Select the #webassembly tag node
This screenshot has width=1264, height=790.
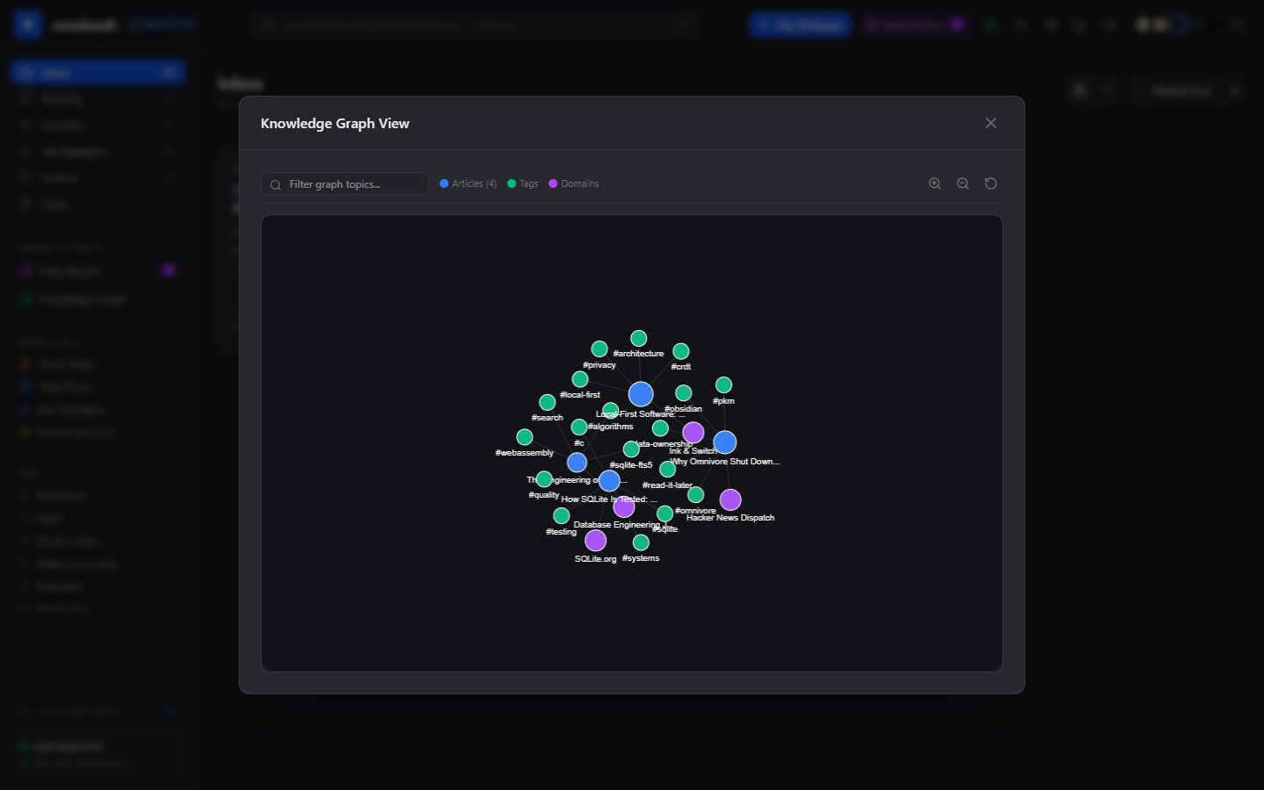[525, 437]
